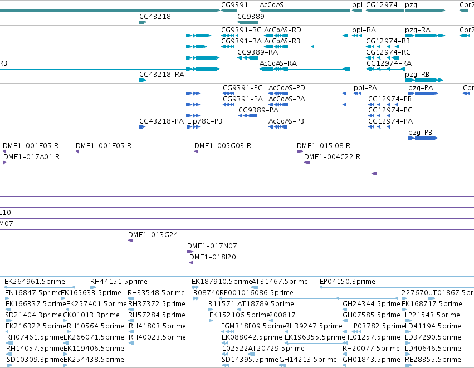Click protein CG9391-PA
This screenshot has height=368, width=474.
click(x=243, y=99)
